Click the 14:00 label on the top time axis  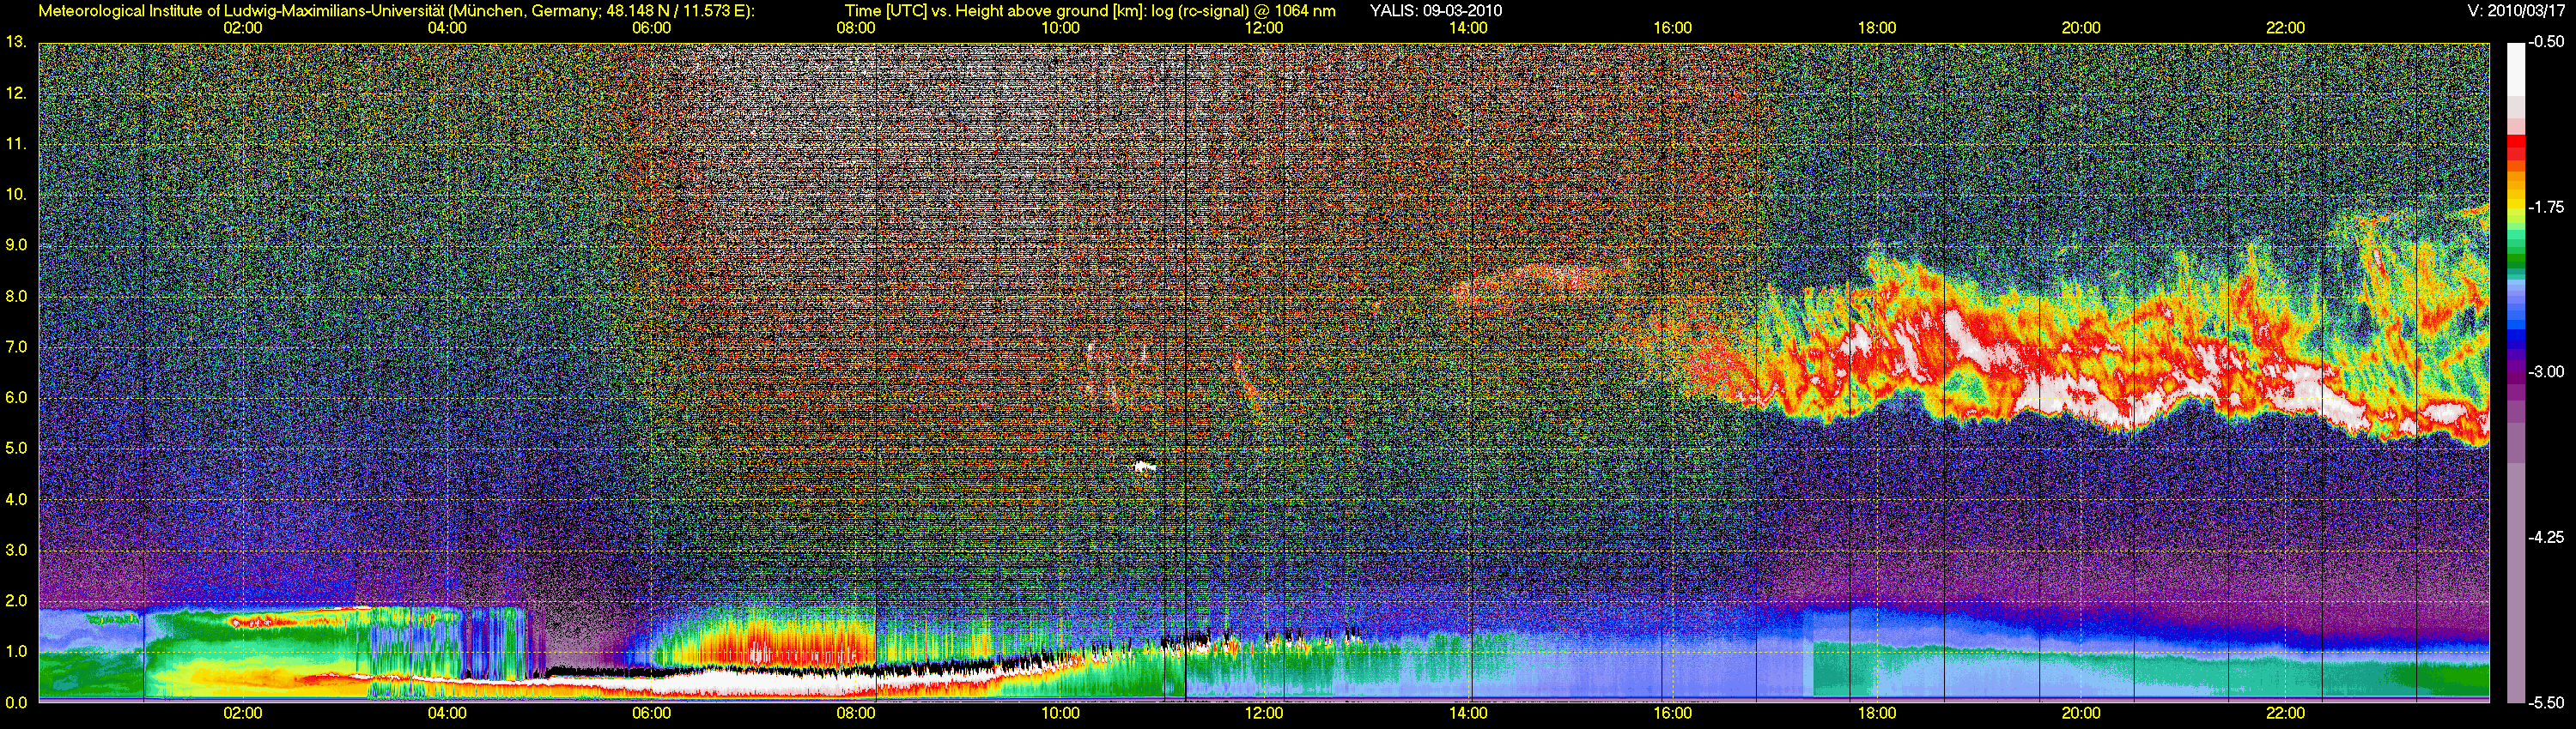pyautogui.click(x=1468, y=28)
